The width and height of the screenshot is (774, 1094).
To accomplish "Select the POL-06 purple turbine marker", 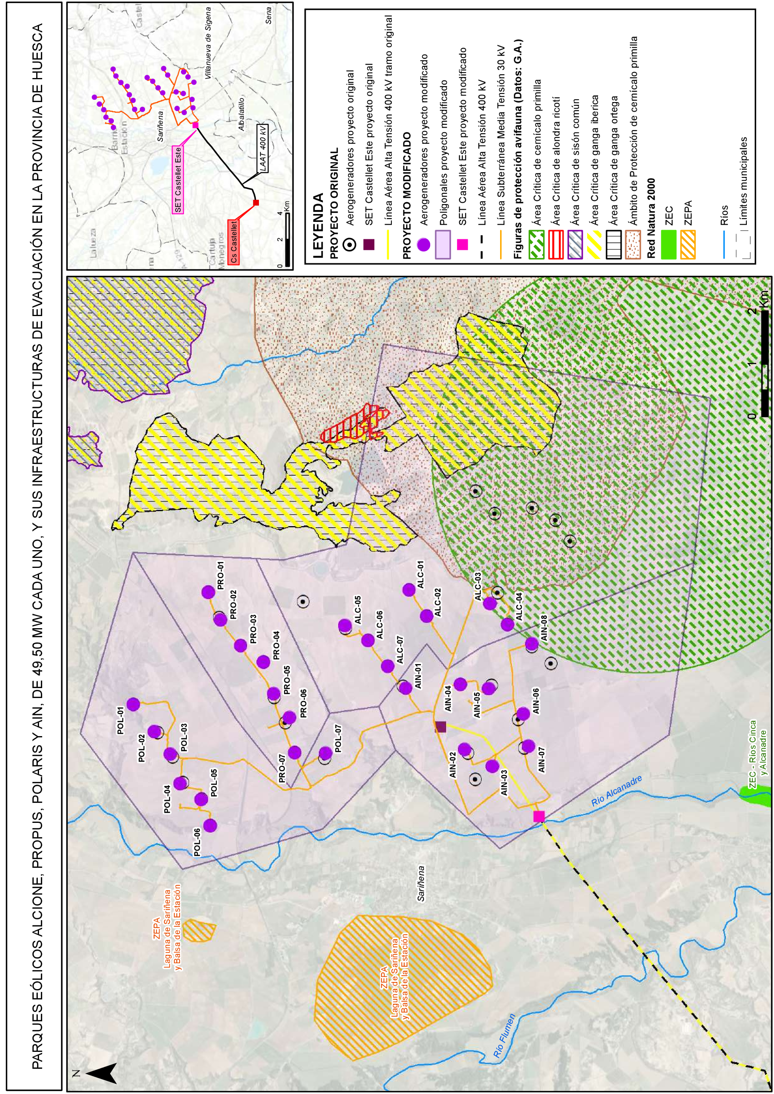I will [210, 825].
